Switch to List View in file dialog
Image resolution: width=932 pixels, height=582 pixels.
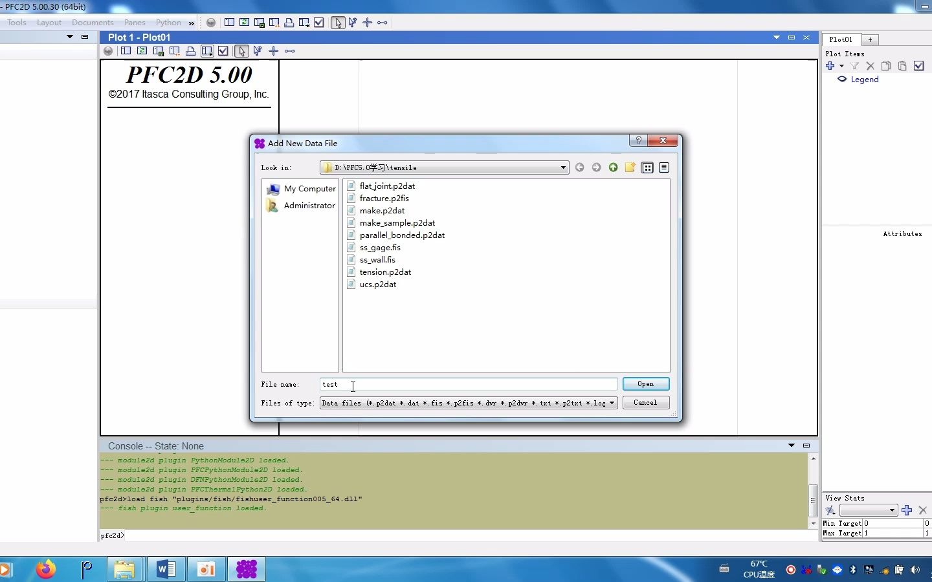tap(647, 167)
